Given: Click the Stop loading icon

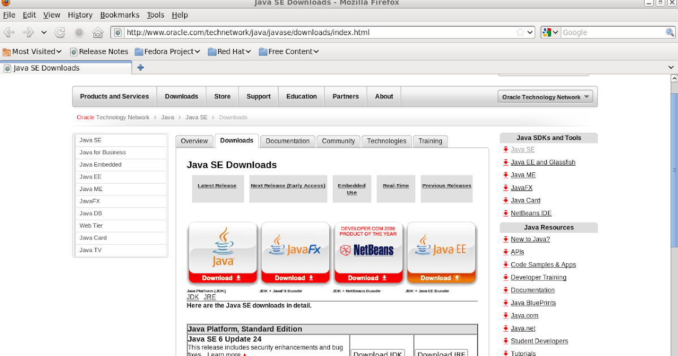Looking at the screenshot, I should tap(79, 32).
